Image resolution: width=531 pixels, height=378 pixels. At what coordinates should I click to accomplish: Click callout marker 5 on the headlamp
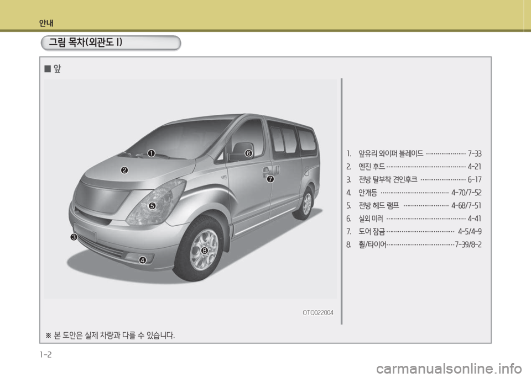[153, 206]
